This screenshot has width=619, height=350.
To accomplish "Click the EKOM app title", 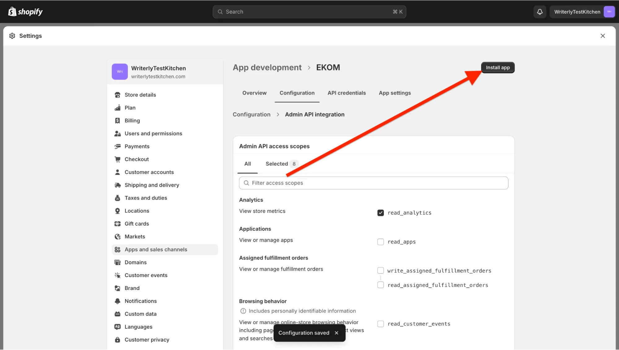I will [328, 67].
